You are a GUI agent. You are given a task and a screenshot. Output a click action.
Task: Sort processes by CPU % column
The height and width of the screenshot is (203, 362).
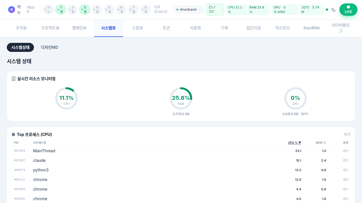(x=294, y=143)
